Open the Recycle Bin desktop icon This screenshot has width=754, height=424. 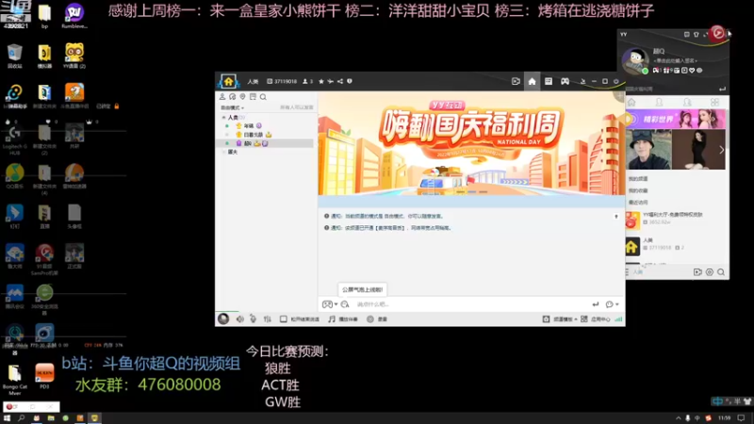pyautogui.click(x=14, y=56)
